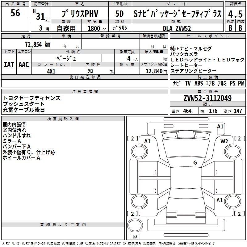Image resolution: width=247 pixels, height=247 pixels.
Task: Click chassis number ZVW52-3112049
Action: coord(207,98)
